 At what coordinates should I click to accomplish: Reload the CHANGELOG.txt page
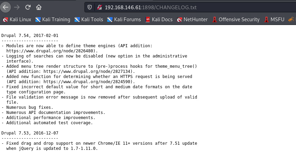click(x=28, y=7)
